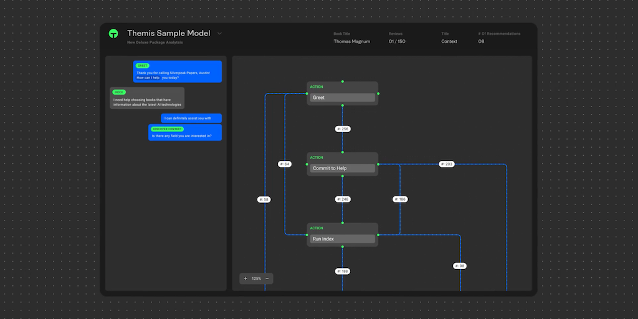Click the #: 58 edge label

pos(264,199)
